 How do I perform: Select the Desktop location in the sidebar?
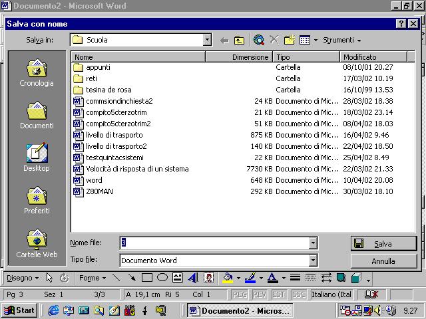pos(37,158)
